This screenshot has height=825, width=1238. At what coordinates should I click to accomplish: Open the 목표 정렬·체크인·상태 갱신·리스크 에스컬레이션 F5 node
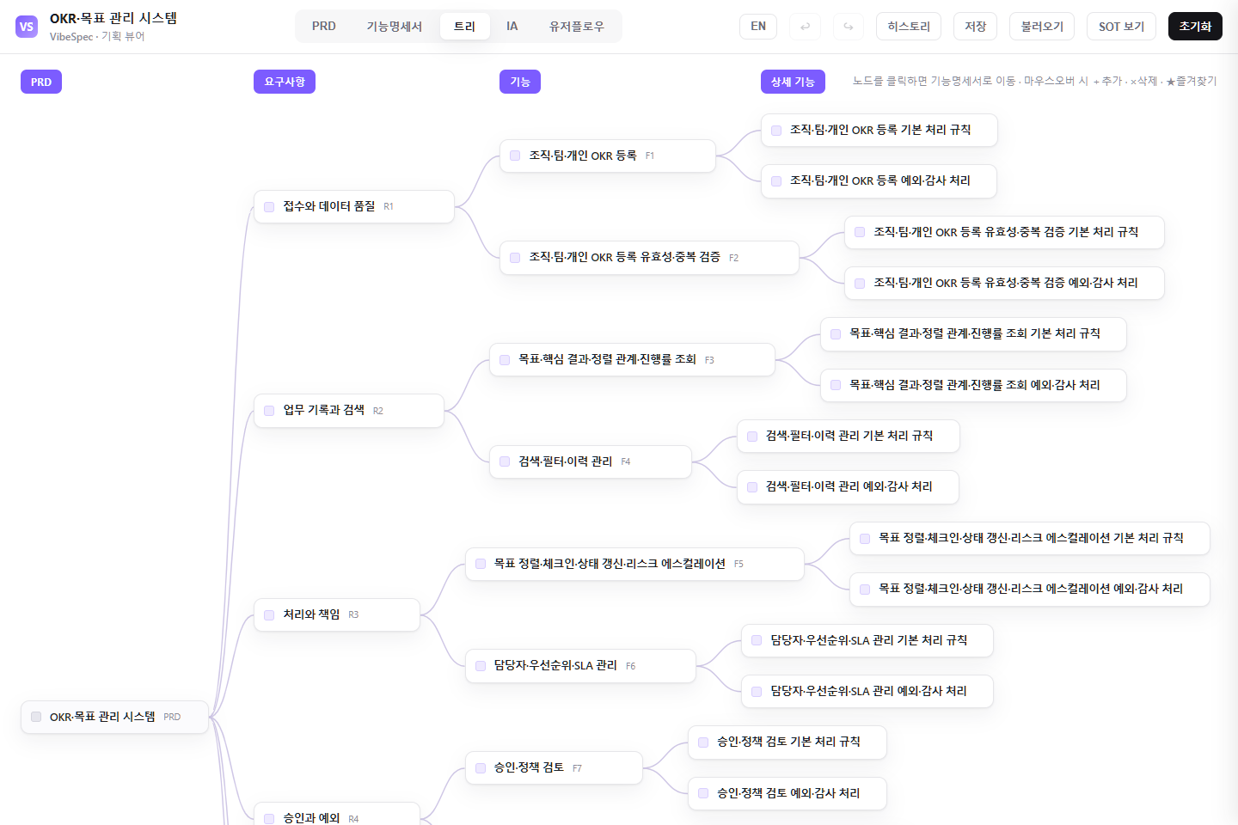634,564
